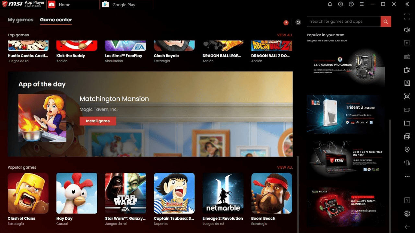
Task: Open the Z370 Gaming Pro Carbon ad
Action: [346, 68]
